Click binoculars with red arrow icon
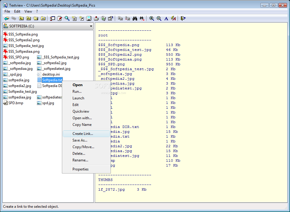Screen dimensions: 290x212 tap(142, 18)
